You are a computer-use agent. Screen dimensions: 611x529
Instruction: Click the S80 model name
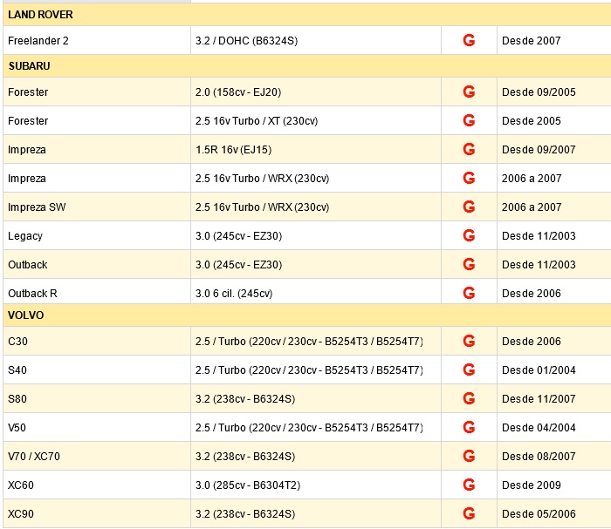pos(17,398)
